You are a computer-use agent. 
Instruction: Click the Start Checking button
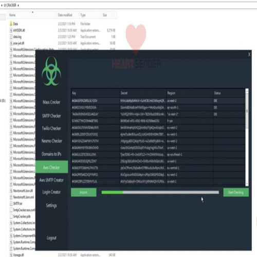236,192
